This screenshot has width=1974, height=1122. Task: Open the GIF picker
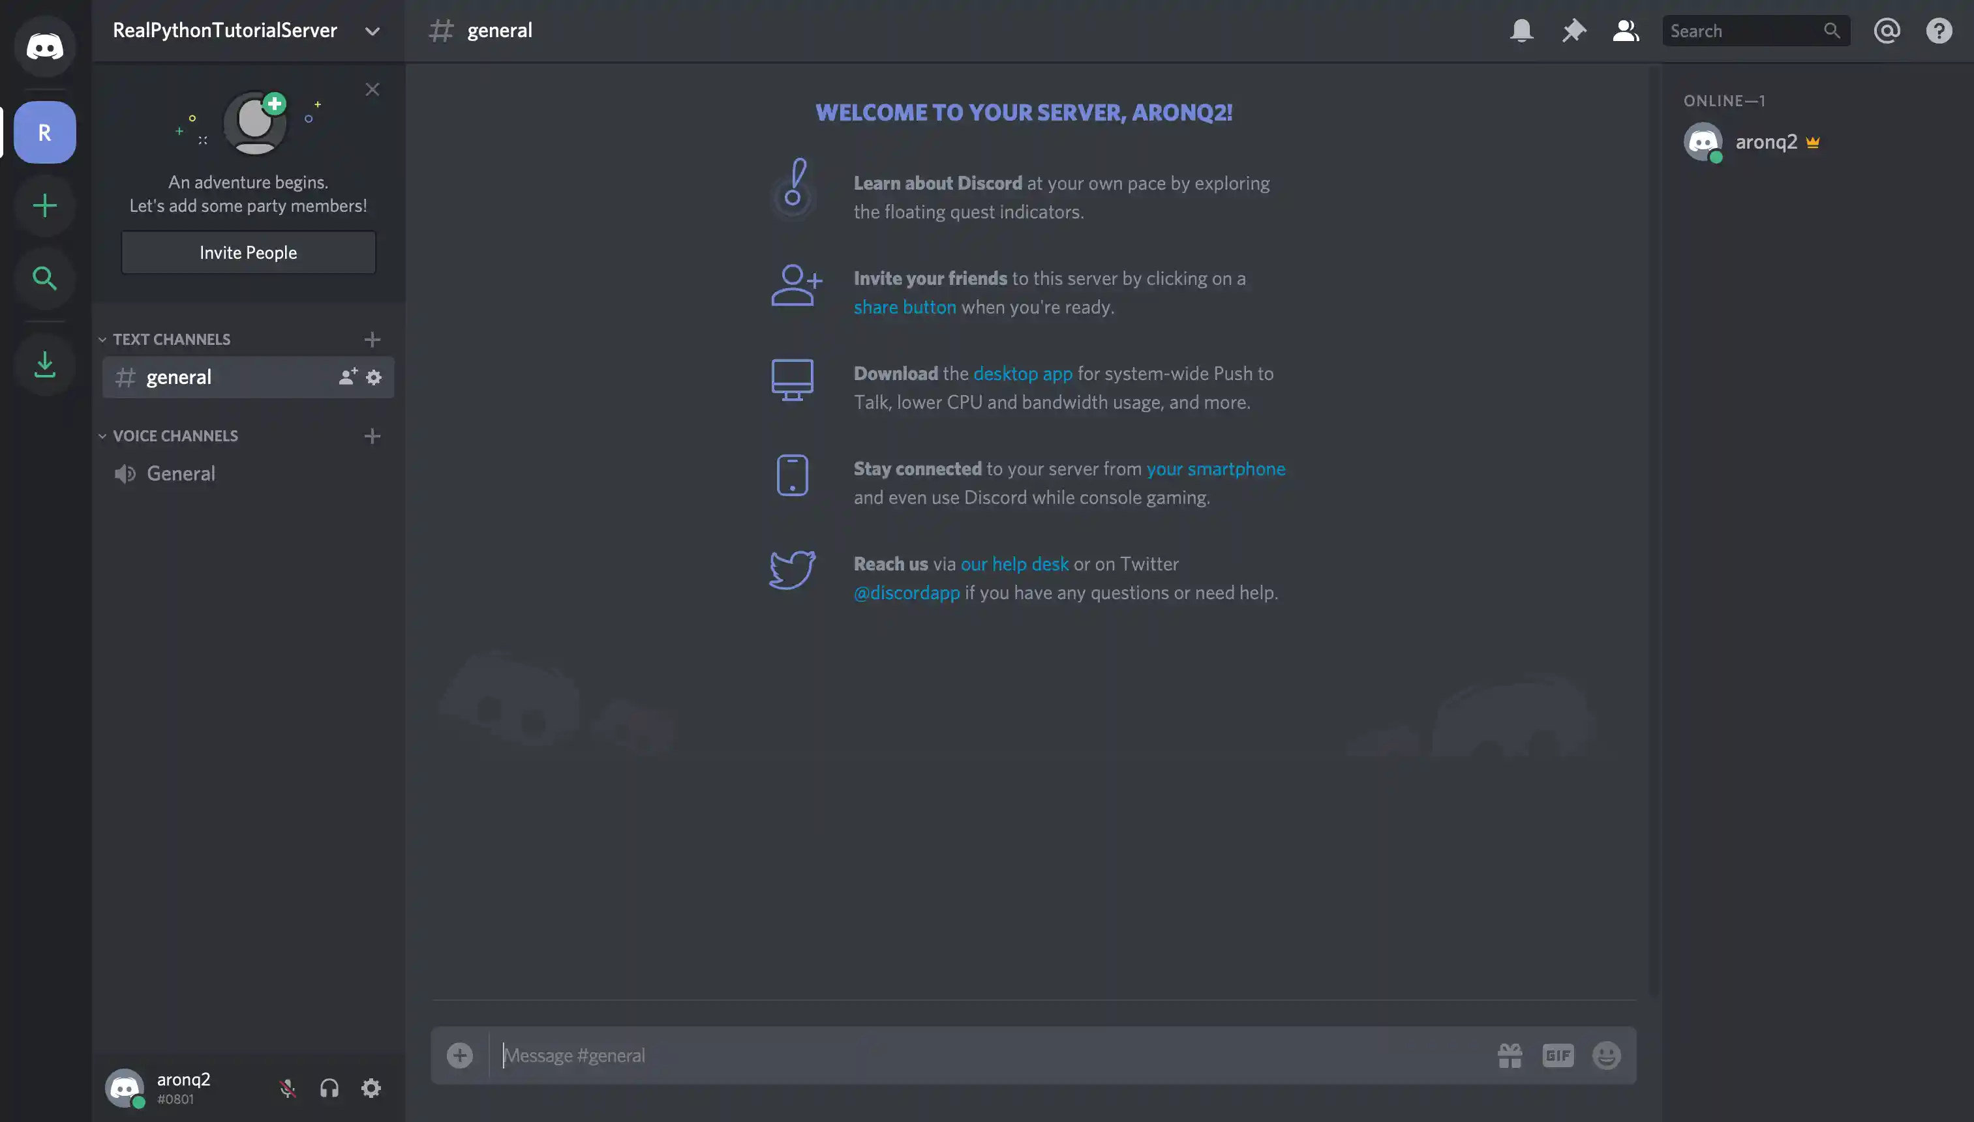tap(1558, 1055)
